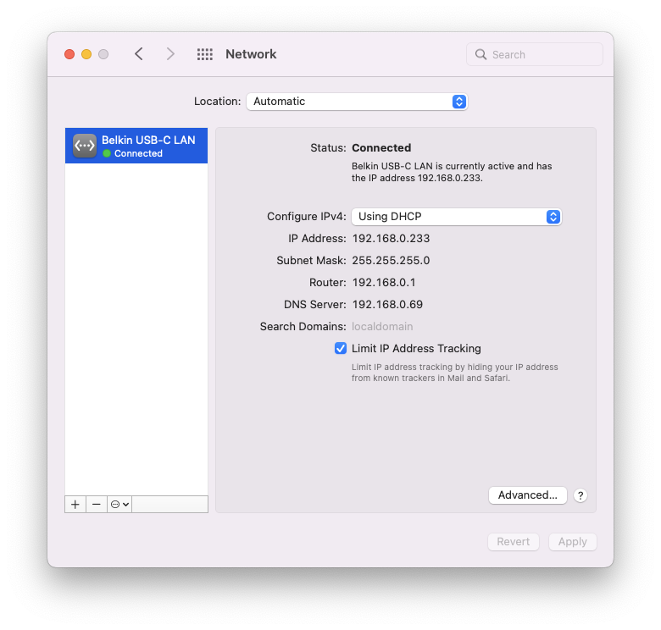
Task: Open the Location dropdown set to Automatic
Action: pyautogui.click(x=357, y=102)
